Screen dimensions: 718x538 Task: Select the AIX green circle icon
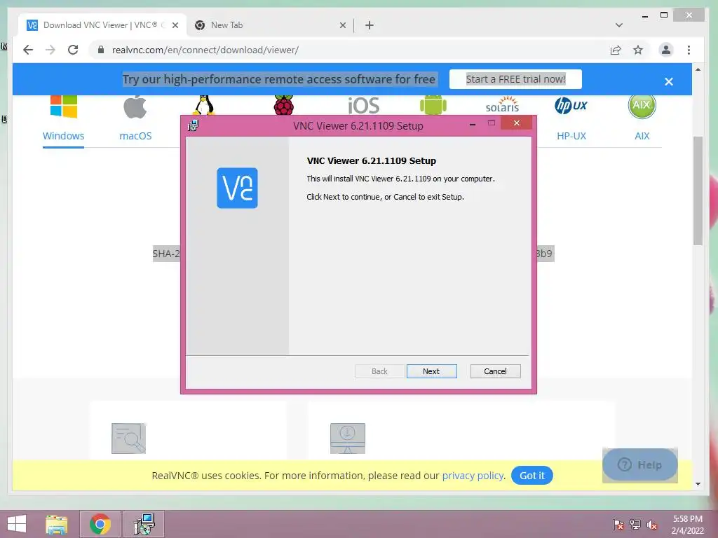[642, 106]
